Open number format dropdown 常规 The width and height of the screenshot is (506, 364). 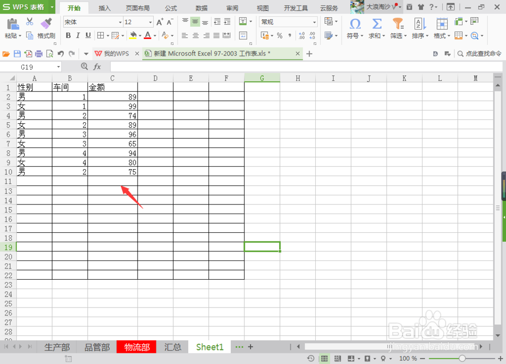point(314,22)
